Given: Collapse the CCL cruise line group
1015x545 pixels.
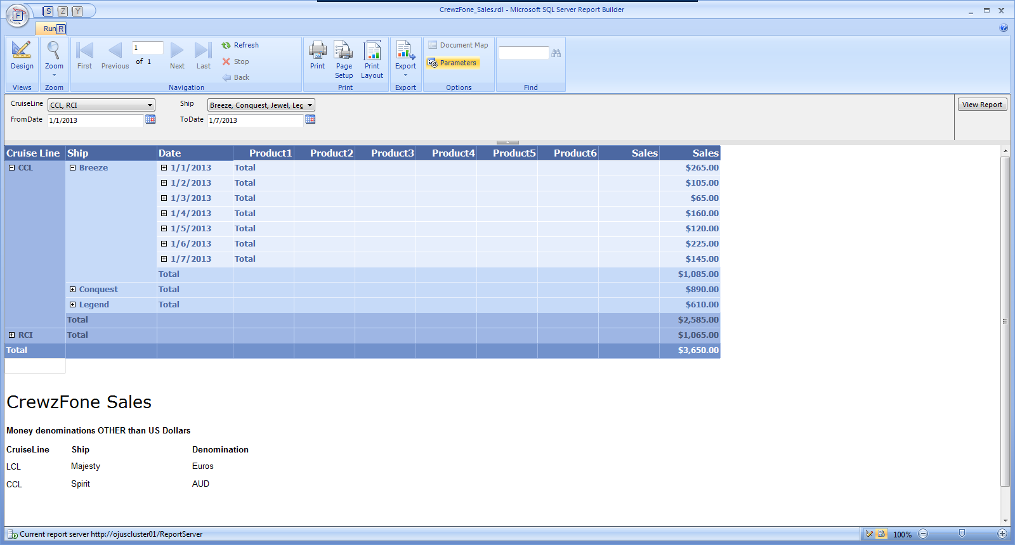Looking at the screenshot, I should point(11,168).
